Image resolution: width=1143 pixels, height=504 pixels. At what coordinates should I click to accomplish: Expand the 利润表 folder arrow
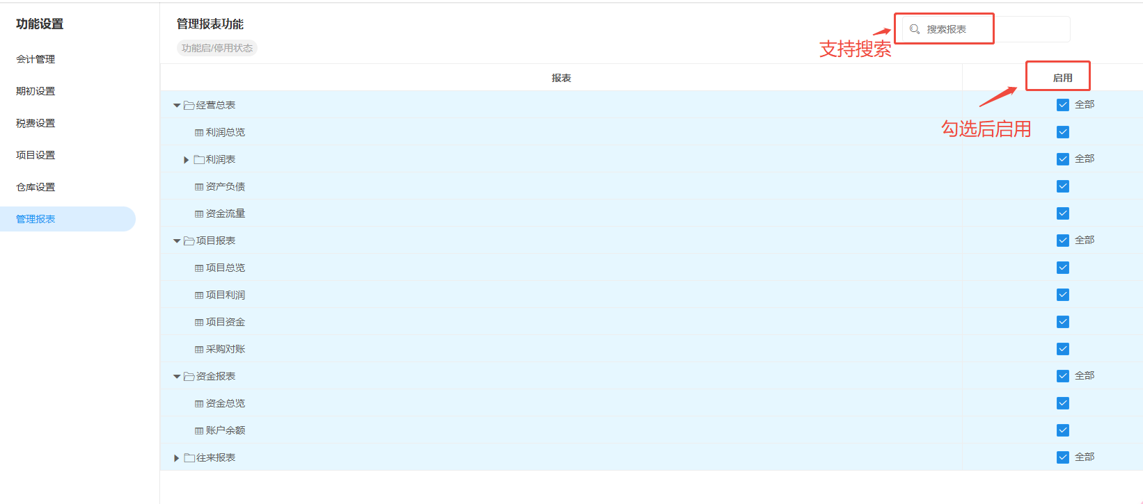point(186,160)
